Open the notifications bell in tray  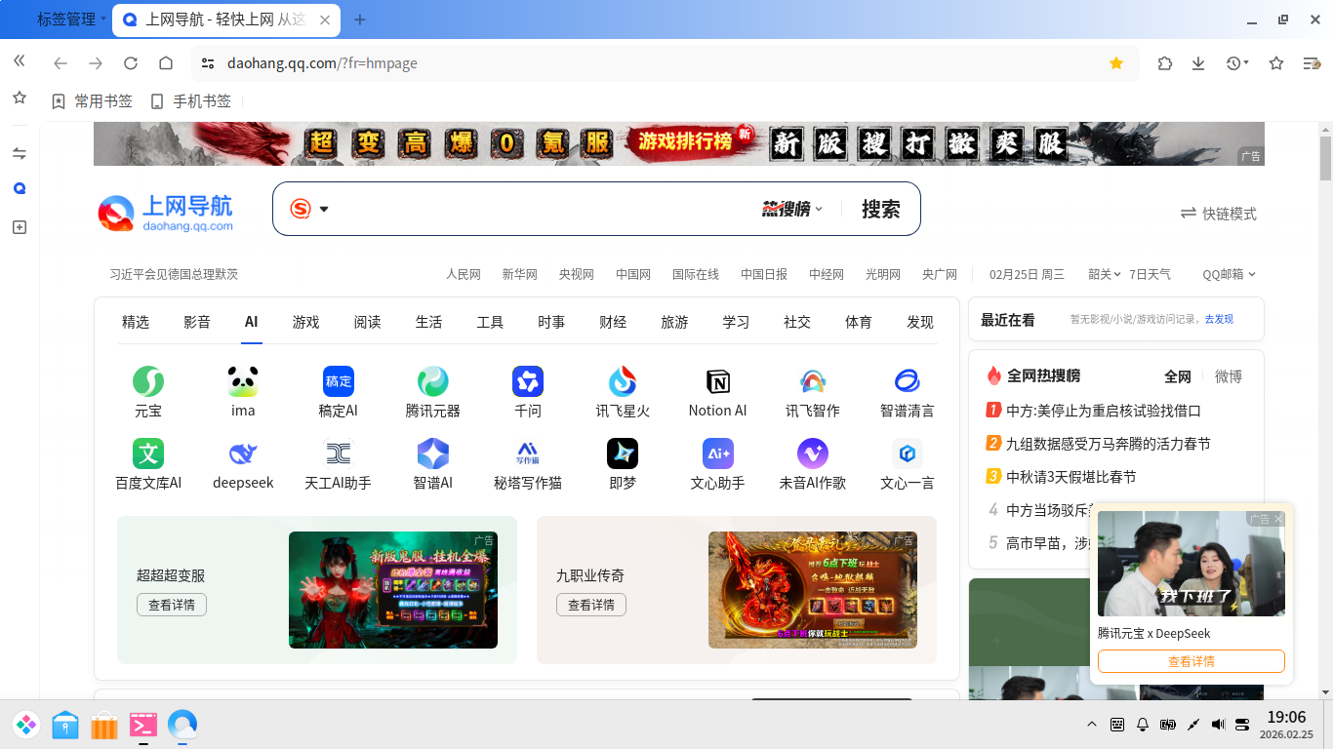pos(1143,725)
